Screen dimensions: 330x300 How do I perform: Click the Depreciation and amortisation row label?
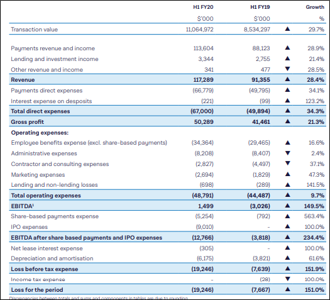(52, 258)
